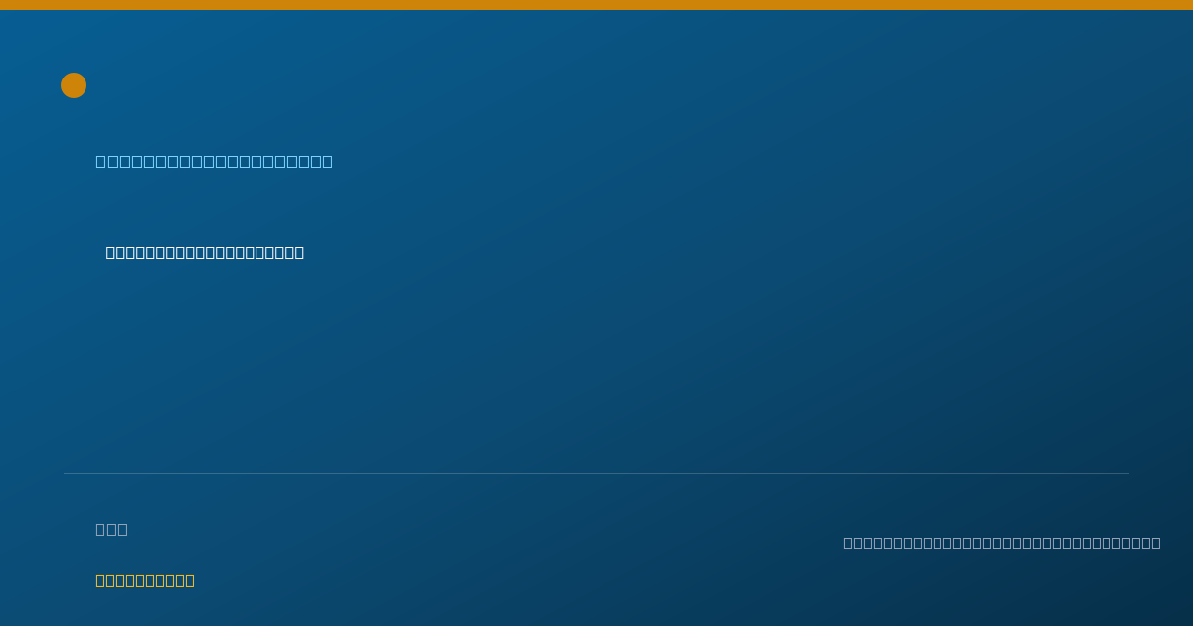Image resolution: width=1193 pixels, height=626 pixels.
Task: Click the yellow text at bottom left
Action: tap(145, 580)
